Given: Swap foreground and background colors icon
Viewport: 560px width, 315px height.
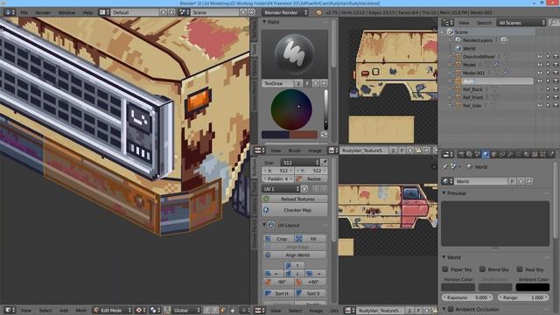Looking at the screenshot, I should pyautogui.click(x=324, y=135).
